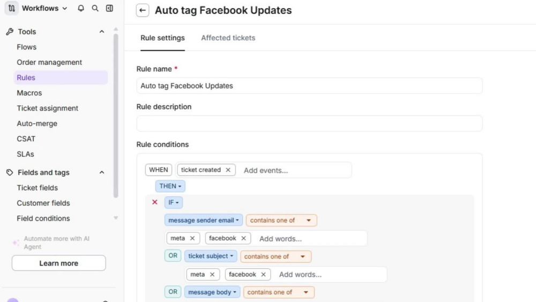Click the search magnifier icon
The height and width of the screenshot is (302, 536).
95,8
